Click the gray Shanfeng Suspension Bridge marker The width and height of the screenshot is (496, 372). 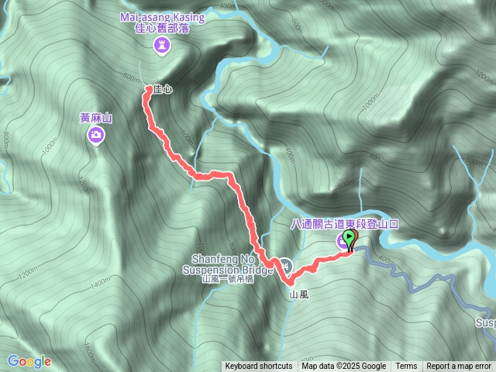tap(286, 265)
